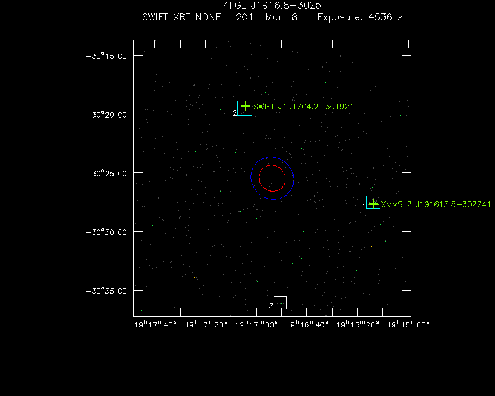Image resolution: width=495 pixels, height=396 pixels.
Task: Click the white box of source 3
Action: (280, 303)
